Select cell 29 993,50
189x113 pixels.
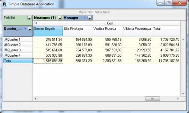point(137,50)
